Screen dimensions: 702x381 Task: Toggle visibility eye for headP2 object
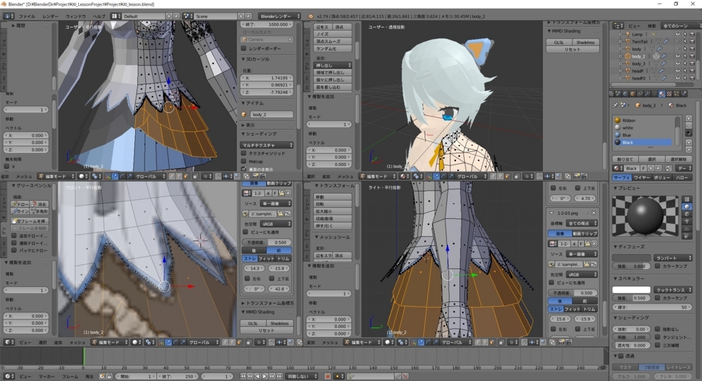(678, 78)
